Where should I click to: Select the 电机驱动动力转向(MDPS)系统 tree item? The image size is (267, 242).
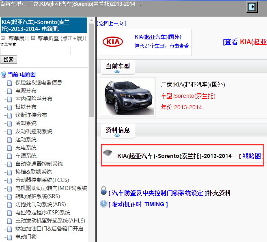(x=51, y=188)
